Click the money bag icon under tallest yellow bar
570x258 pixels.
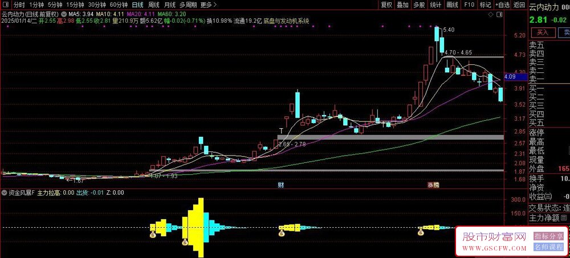[185, 243]
